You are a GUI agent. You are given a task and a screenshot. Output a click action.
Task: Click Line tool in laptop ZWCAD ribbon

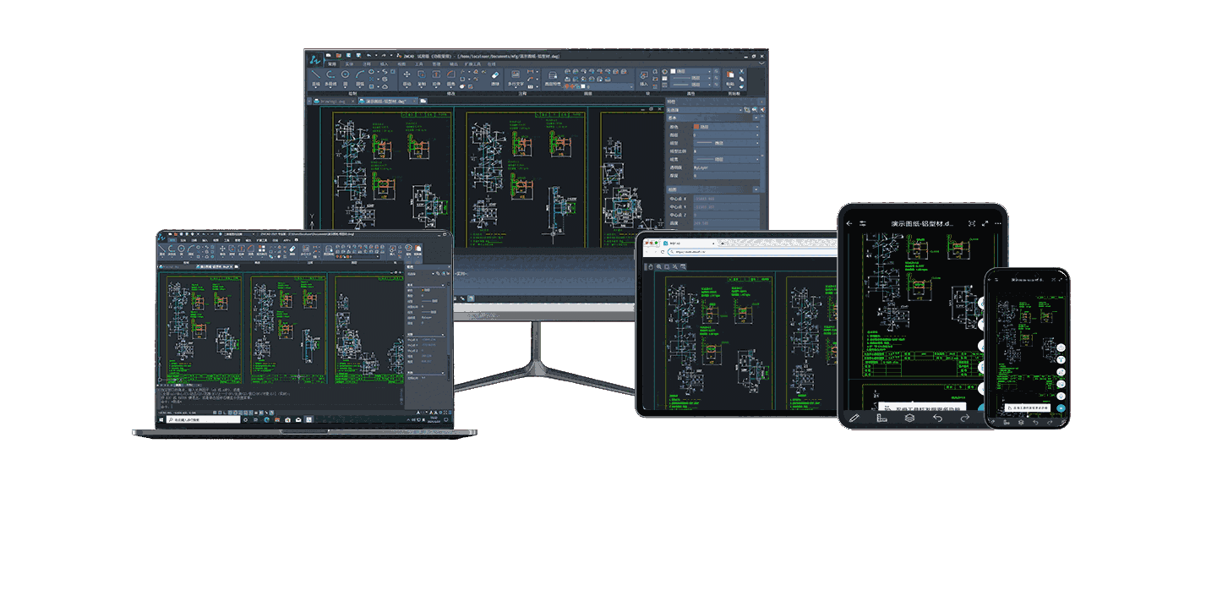tap(162, 249)
